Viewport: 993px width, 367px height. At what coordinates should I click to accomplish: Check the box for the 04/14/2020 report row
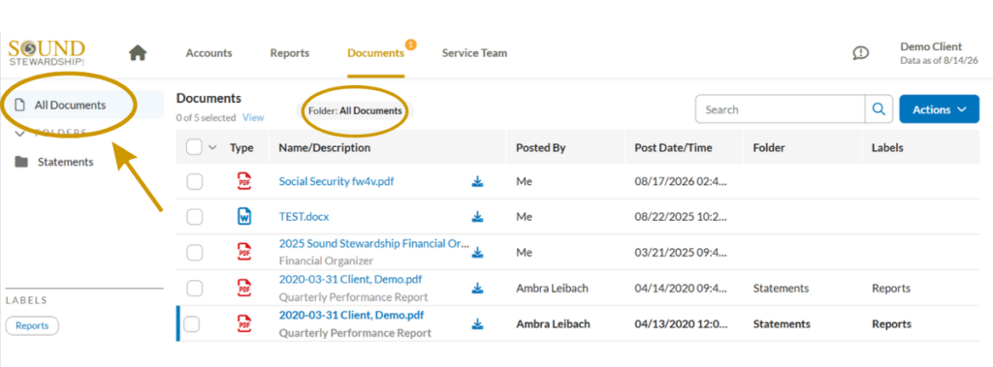pyautogui.click(x=194, y=289)
